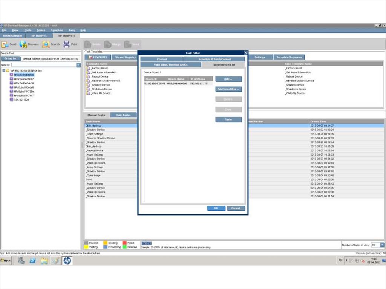
Task: Click the Group by button
Action: pyautogui.click(x=10, y=58)
